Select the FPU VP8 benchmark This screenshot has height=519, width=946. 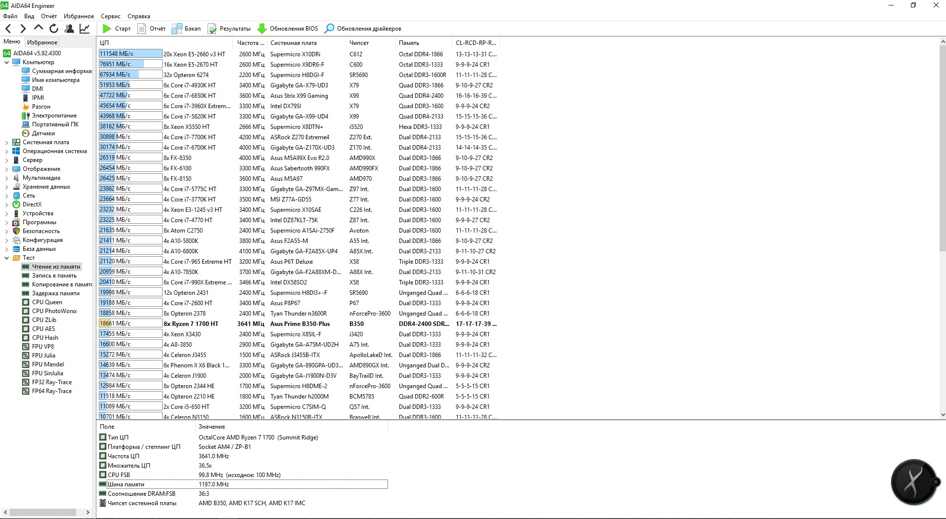(38, 347)
